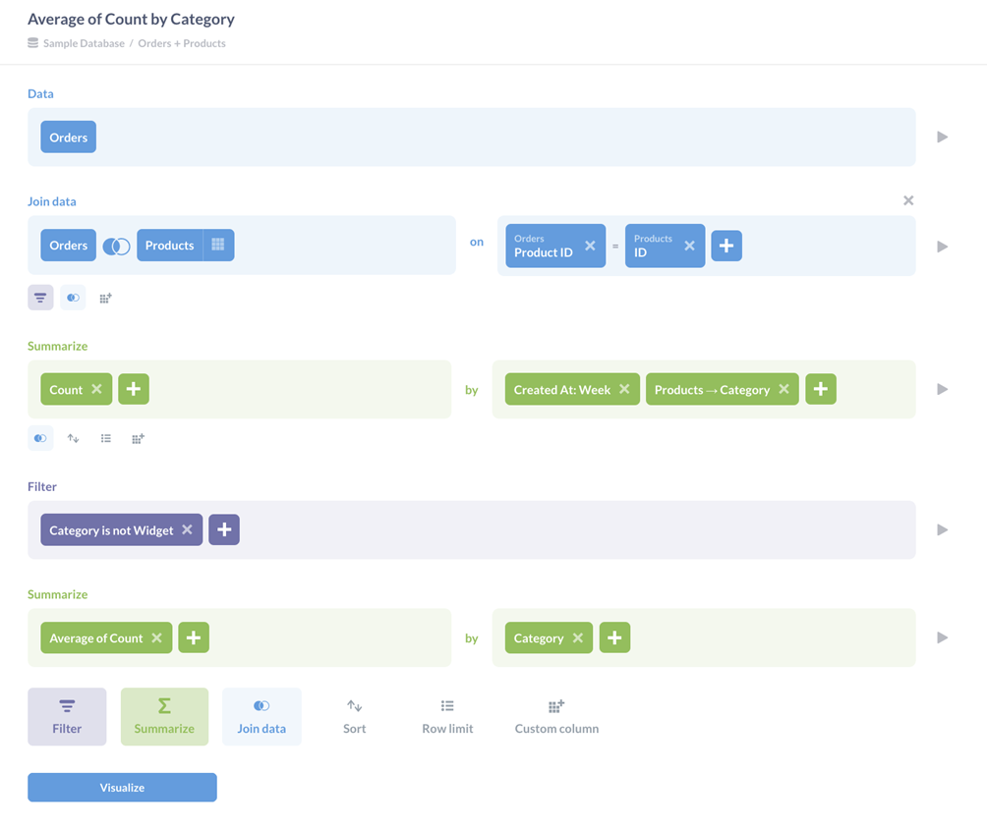
Task: Open the Products joined table picker
Action: click(170, 246)
